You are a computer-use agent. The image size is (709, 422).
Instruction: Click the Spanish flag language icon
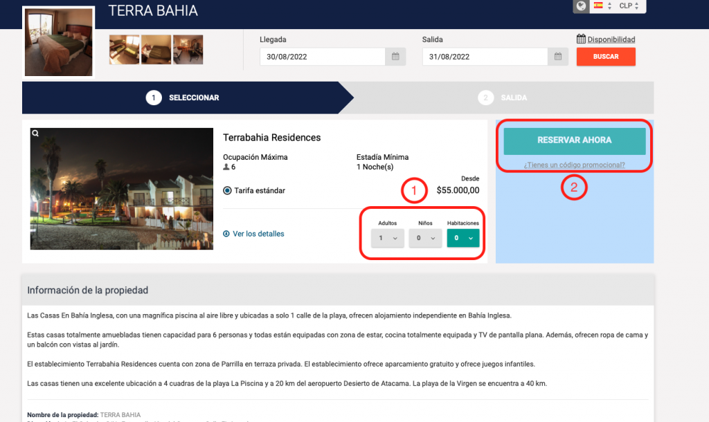click(598, 6)
